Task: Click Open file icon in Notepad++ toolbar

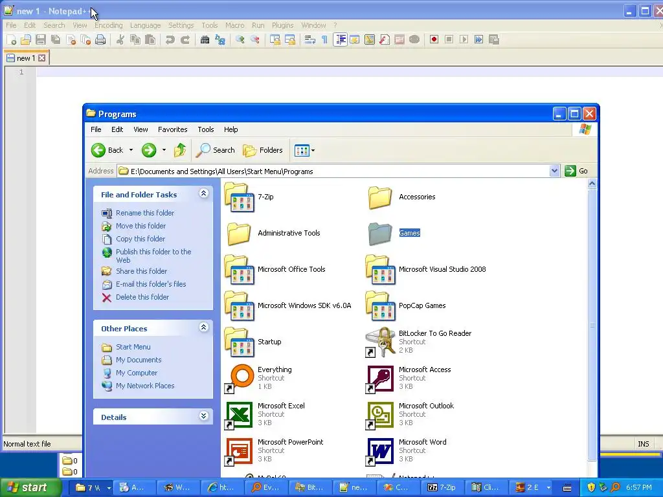Action: click(26, 39)
